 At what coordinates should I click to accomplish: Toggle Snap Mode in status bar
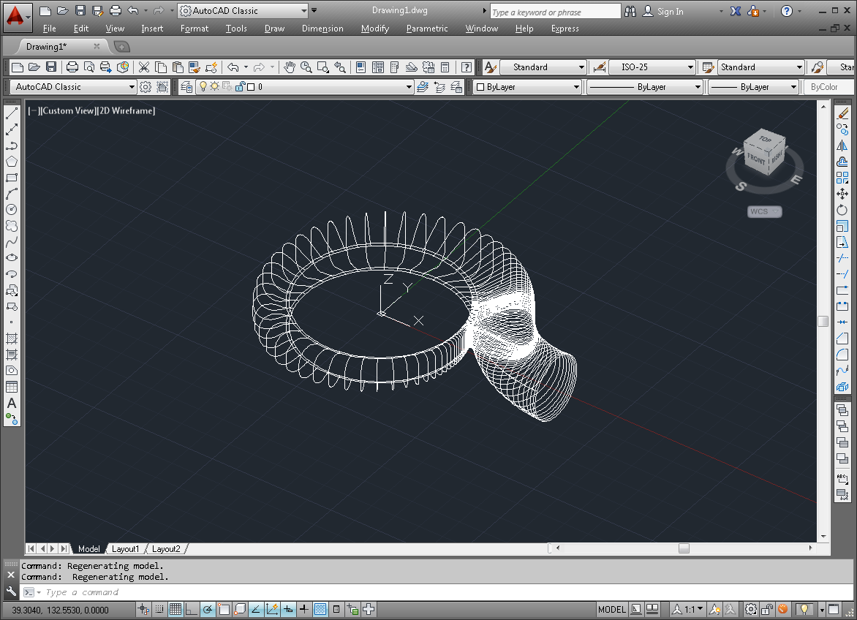coord(159,609)
